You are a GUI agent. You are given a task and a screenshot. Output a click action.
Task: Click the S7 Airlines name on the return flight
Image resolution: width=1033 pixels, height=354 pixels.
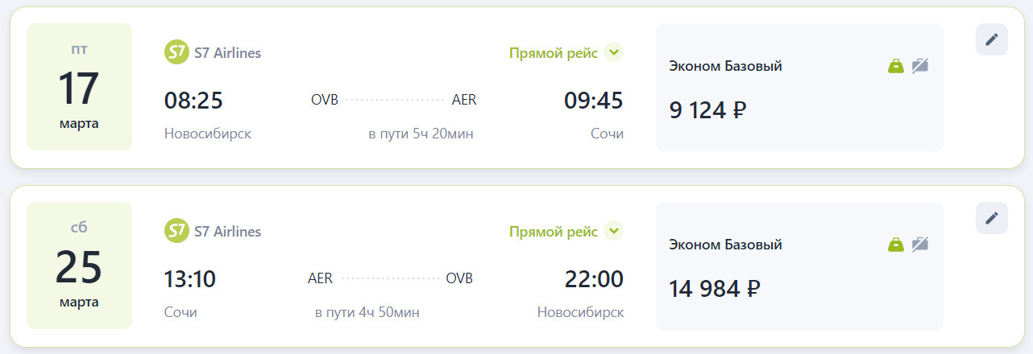[x=227, y=232]
